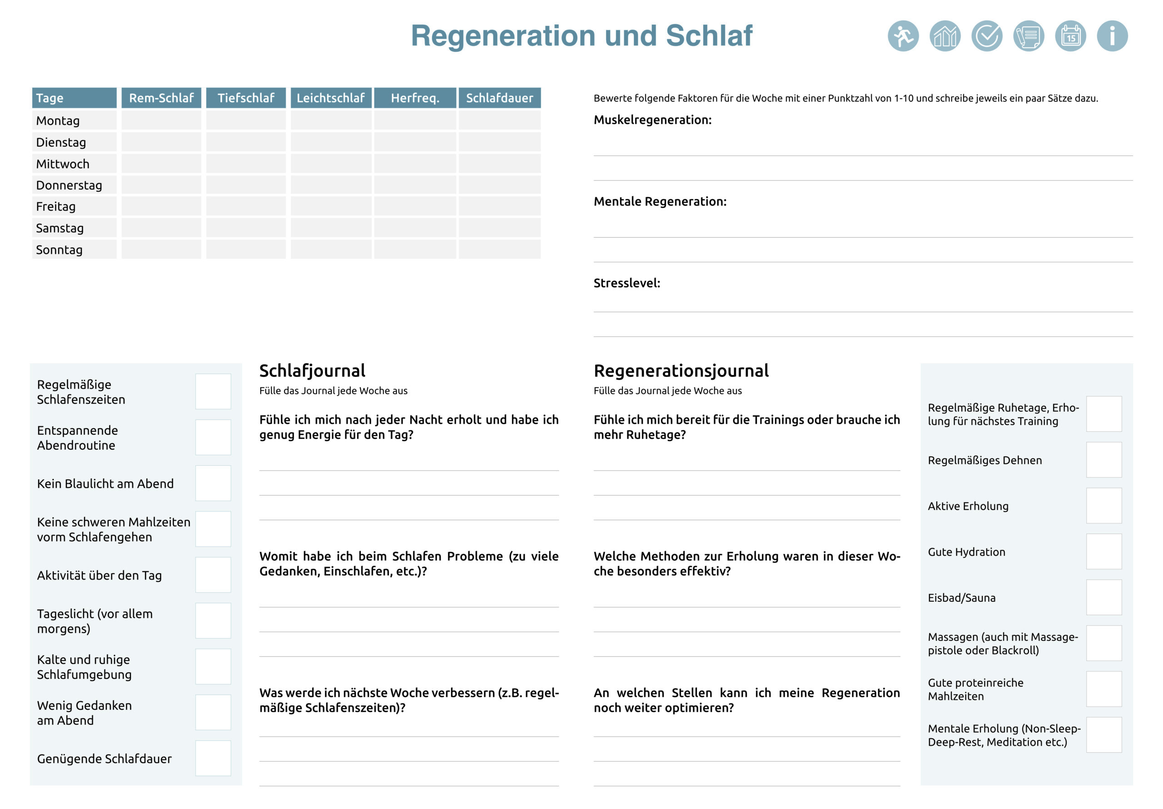This screenshot has height=809, width=1163.
Task: Click Montag Rem-Schlaf table cell
Action: (161, 120)
